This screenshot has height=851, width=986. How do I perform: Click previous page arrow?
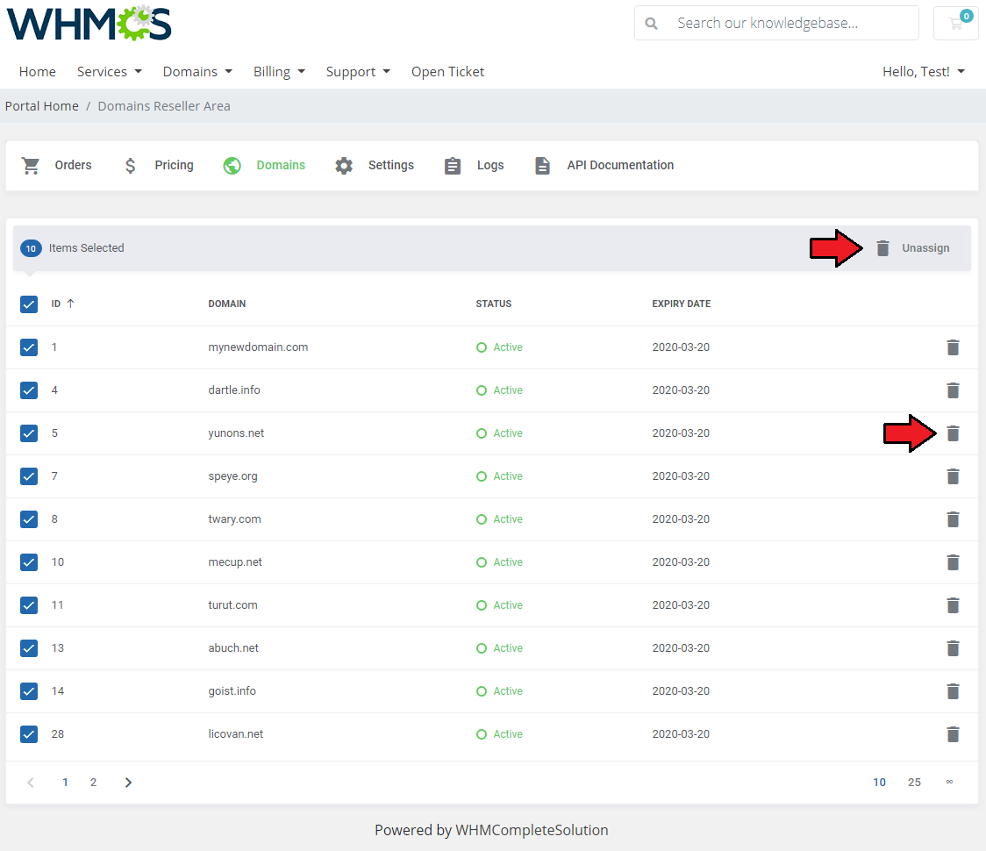click(30, 783)
